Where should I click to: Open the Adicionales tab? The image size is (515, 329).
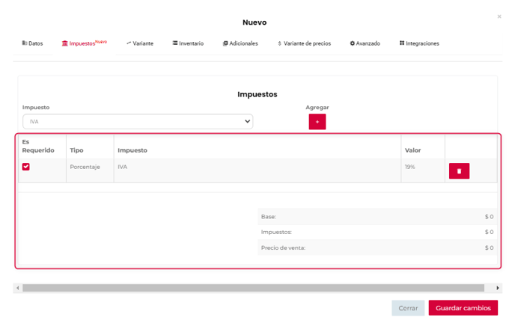click(x=240, y=43)
